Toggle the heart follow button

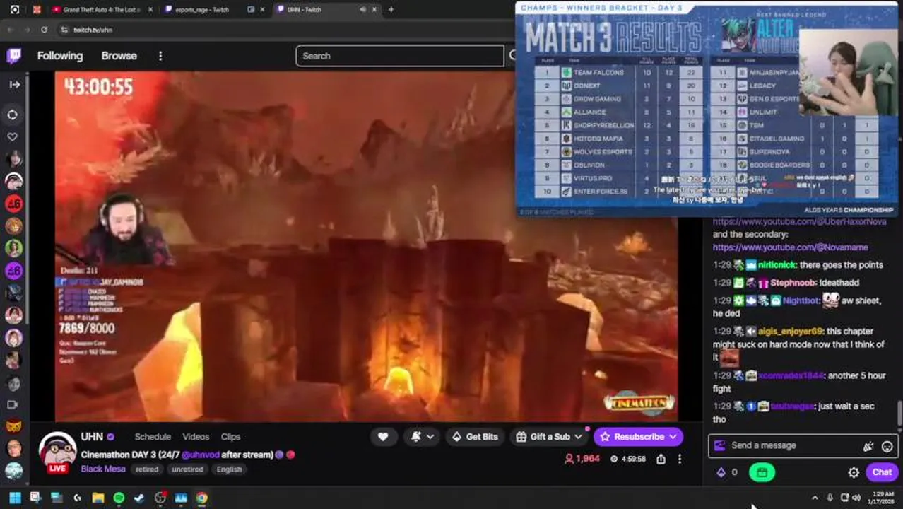[x=383, y=437]
